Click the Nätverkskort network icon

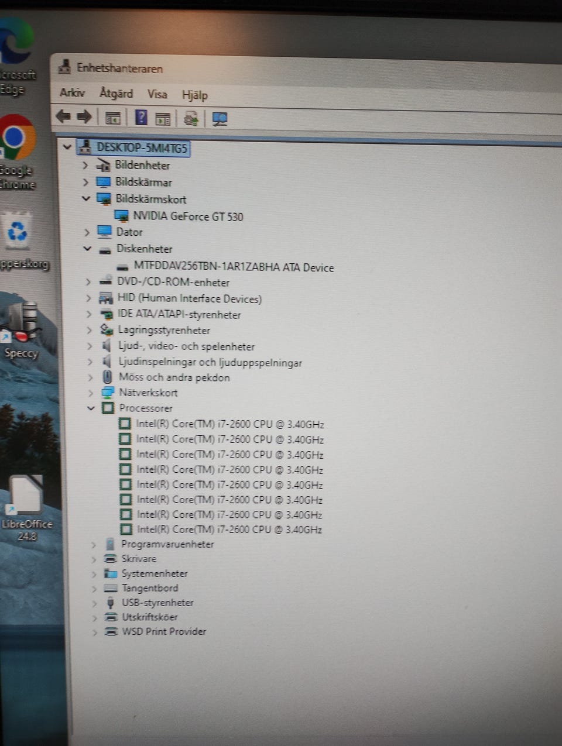[108, 393]
